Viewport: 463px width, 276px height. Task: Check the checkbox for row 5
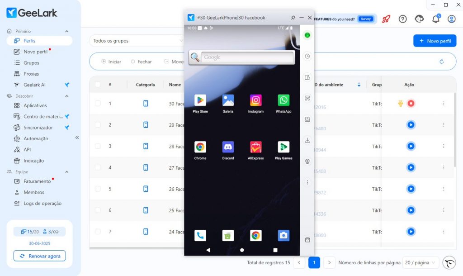pyautogui.click(x=98, y=189)
